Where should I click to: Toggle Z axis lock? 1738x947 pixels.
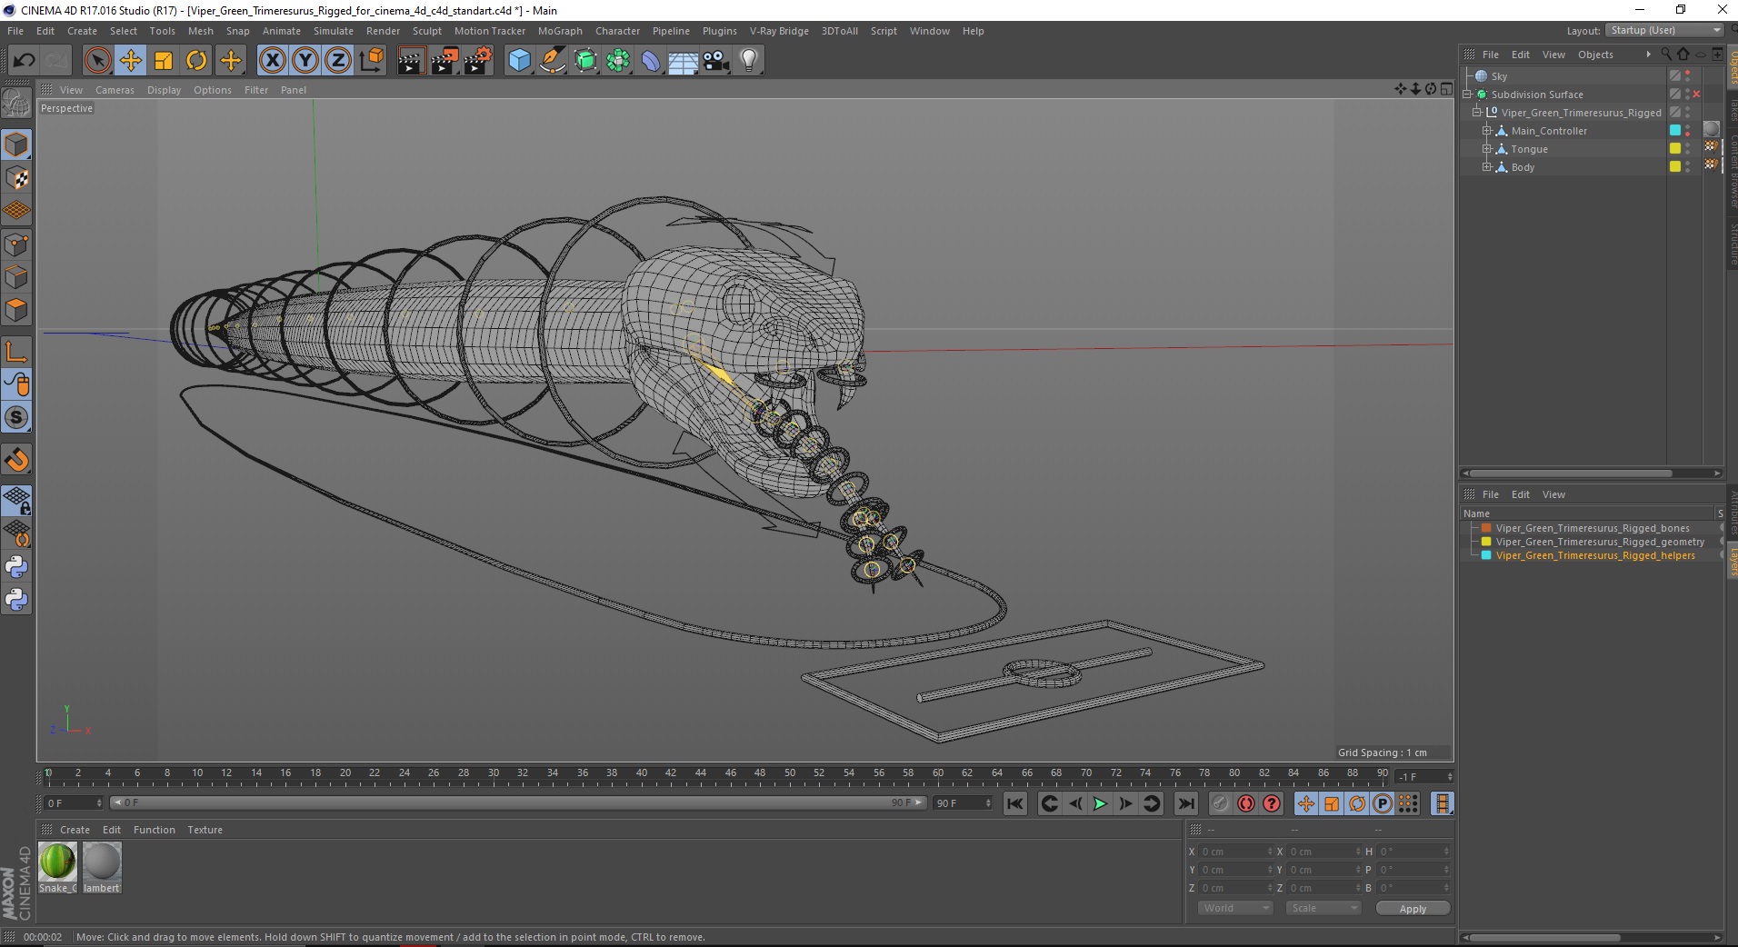click(x=337, y=61)
